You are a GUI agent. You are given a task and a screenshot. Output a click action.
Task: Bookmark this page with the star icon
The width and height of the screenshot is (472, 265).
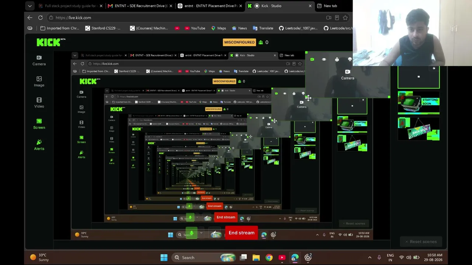point(345,18)
